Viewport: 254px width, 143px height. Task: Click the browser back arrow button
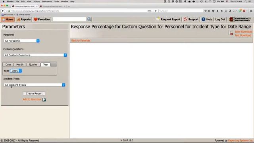3,11
